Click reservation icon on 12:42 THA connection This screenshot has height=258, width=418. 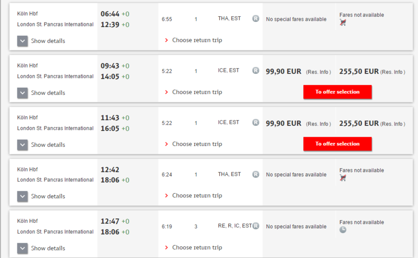256,174
